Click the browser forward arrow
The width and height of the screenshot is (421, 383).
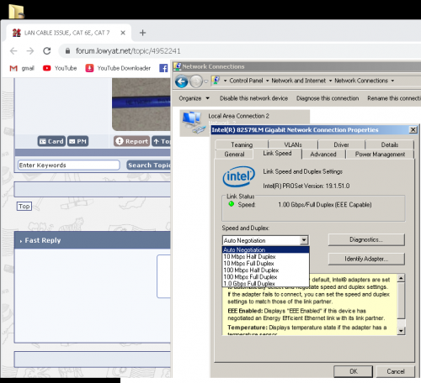coord(30,51)
